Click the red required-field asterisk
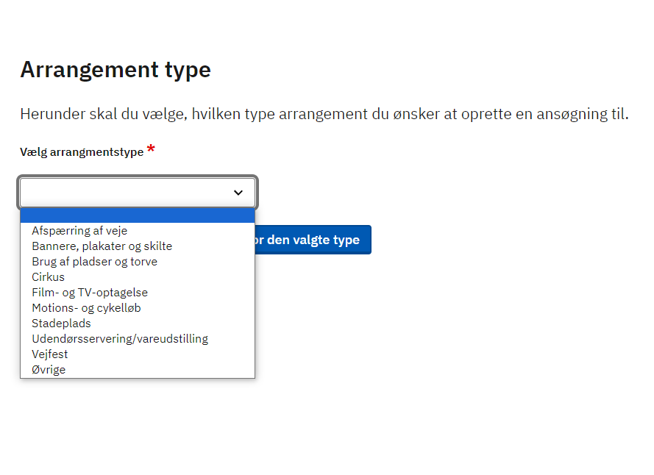 pyautogui.click(x=151, y=150)
